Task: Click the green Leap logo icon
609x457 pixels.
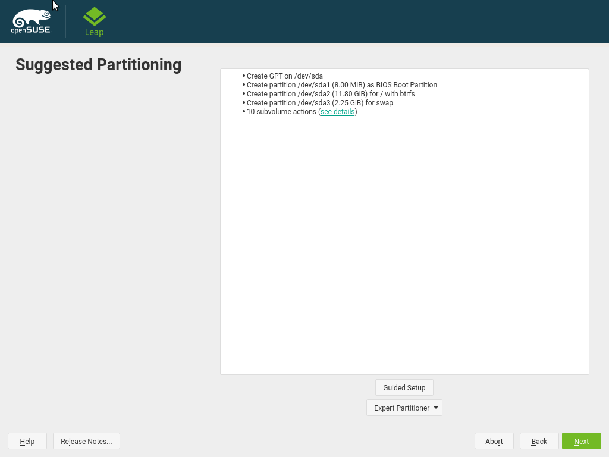Action: [x=94, y=16]
